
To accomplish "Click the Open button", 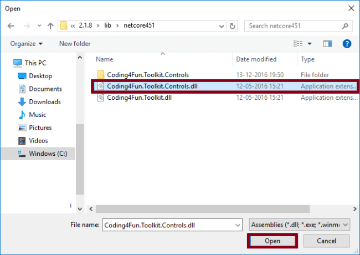I will pyautogui.click(x=272, y=241).
